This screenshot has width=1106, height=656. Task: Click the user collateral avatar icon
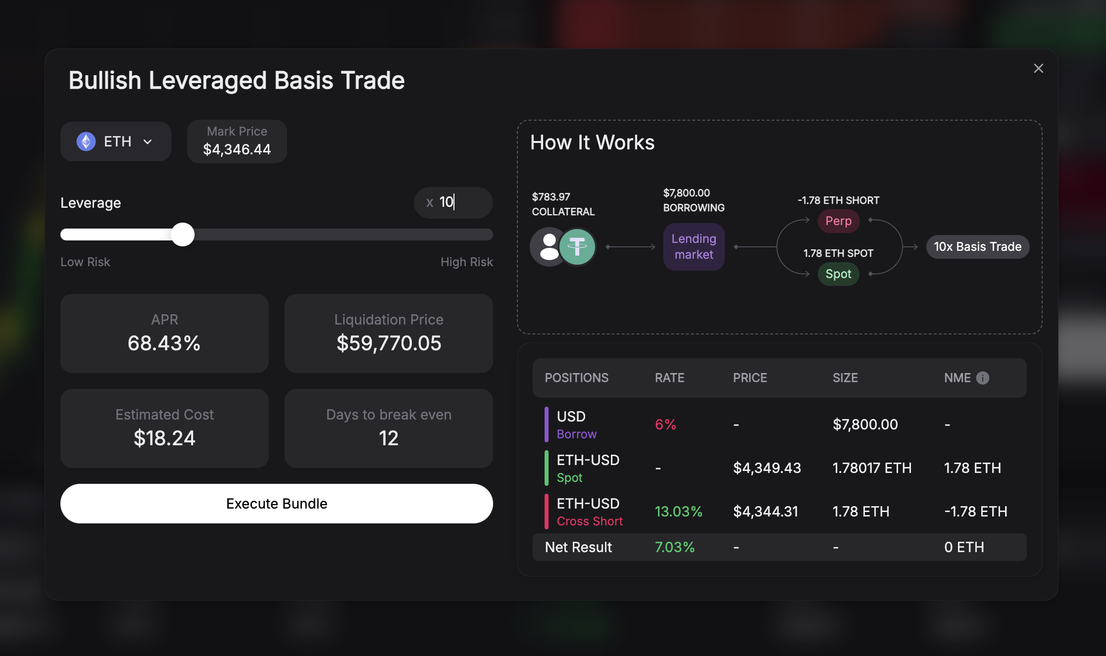[x=547, y=247]
